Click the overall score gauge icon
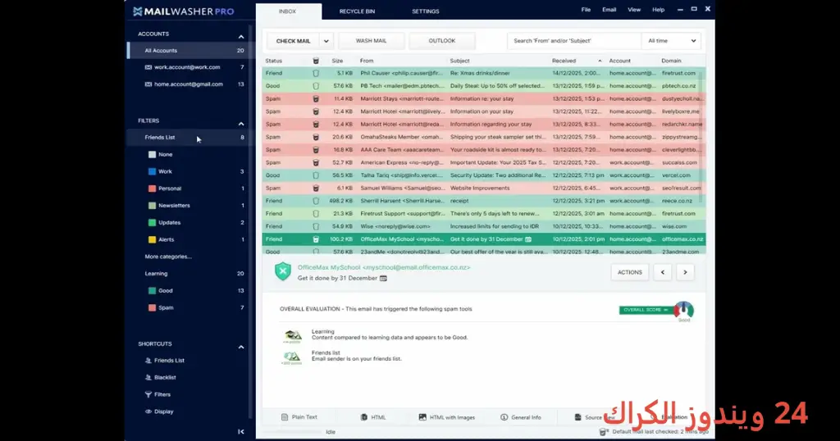Viewport: 840px width, 441px height. pos(684,310)
